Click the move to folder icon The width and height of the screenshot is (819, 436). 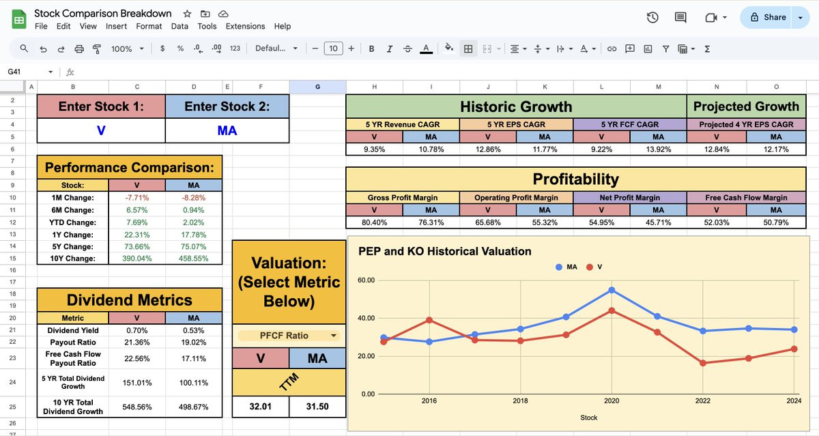click(x=205, y=14)
